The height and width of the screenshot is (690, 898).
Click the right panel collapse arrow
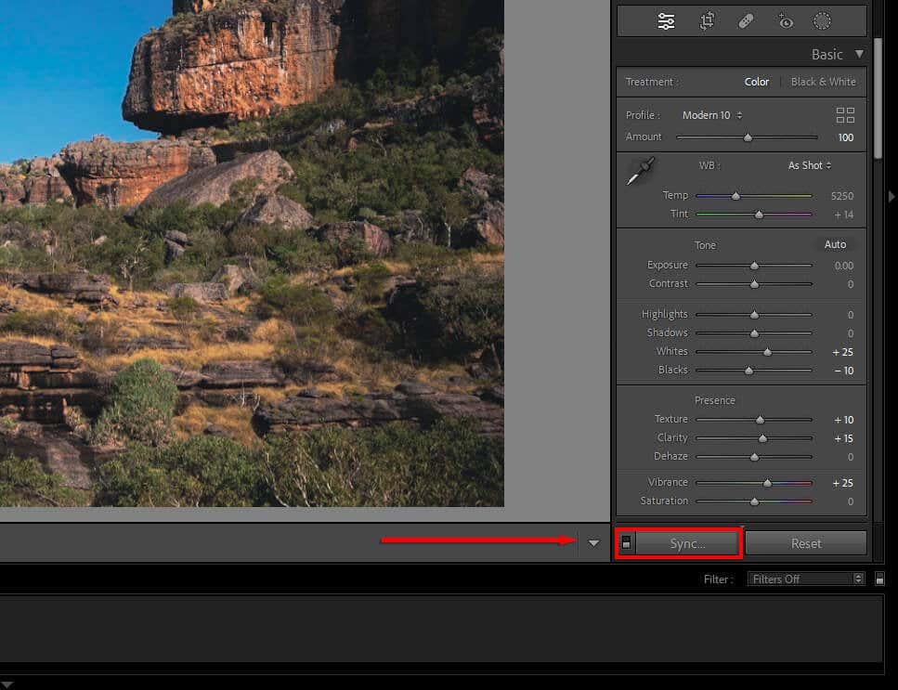click(891, 196)
